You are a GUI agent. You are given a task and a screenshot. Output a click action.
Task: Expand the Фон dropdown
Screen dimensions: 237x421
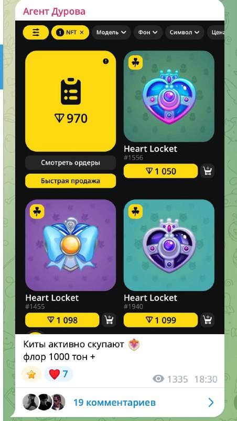(x=148, y=33)
